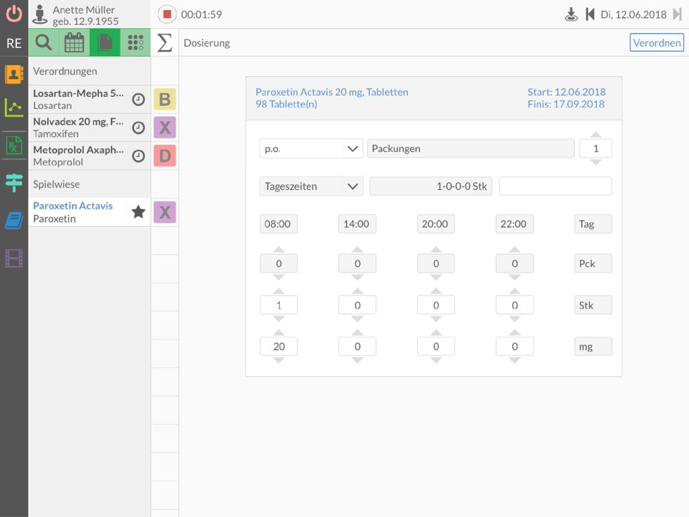Image resolution: width=689 pixels, height=517 pixels.
Task: Click the Start: 12.06.2018 date
Action: (567, 92)
